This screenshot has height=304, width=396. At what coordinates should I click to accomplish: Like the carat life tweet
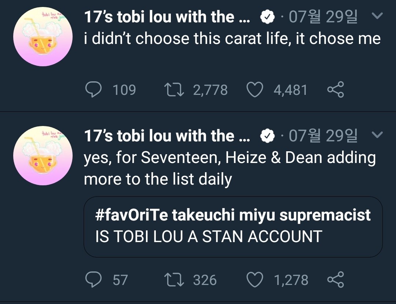[254, 90]
